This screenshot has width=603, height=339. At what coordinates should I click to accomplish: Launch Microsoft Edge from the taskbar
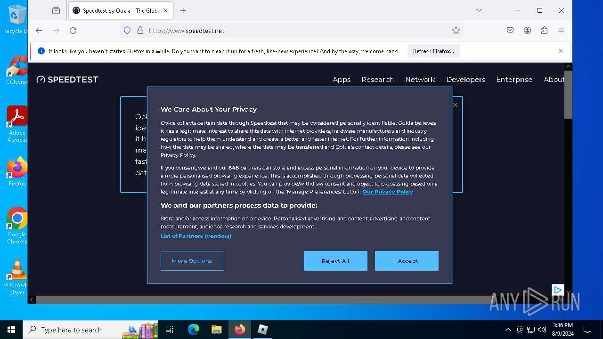(194, 330)
